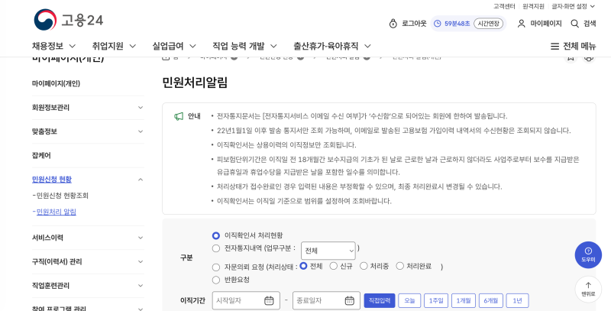Viewport: 611px width, 311px height.
Task: Open the hamburger icon for 전체 메뉴
Action: click(554, 46)
